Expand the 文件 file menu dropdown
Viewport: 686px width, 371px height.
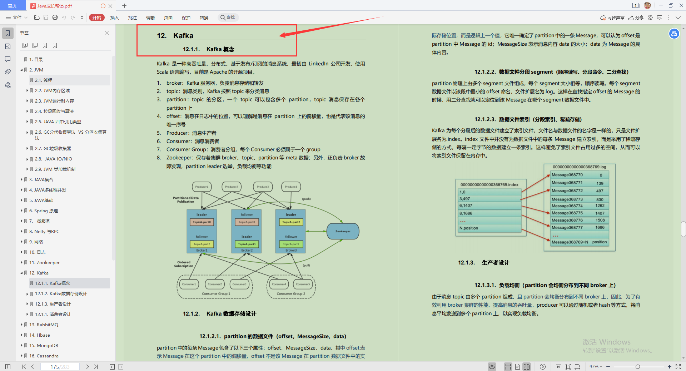click(x=16, y=18)
